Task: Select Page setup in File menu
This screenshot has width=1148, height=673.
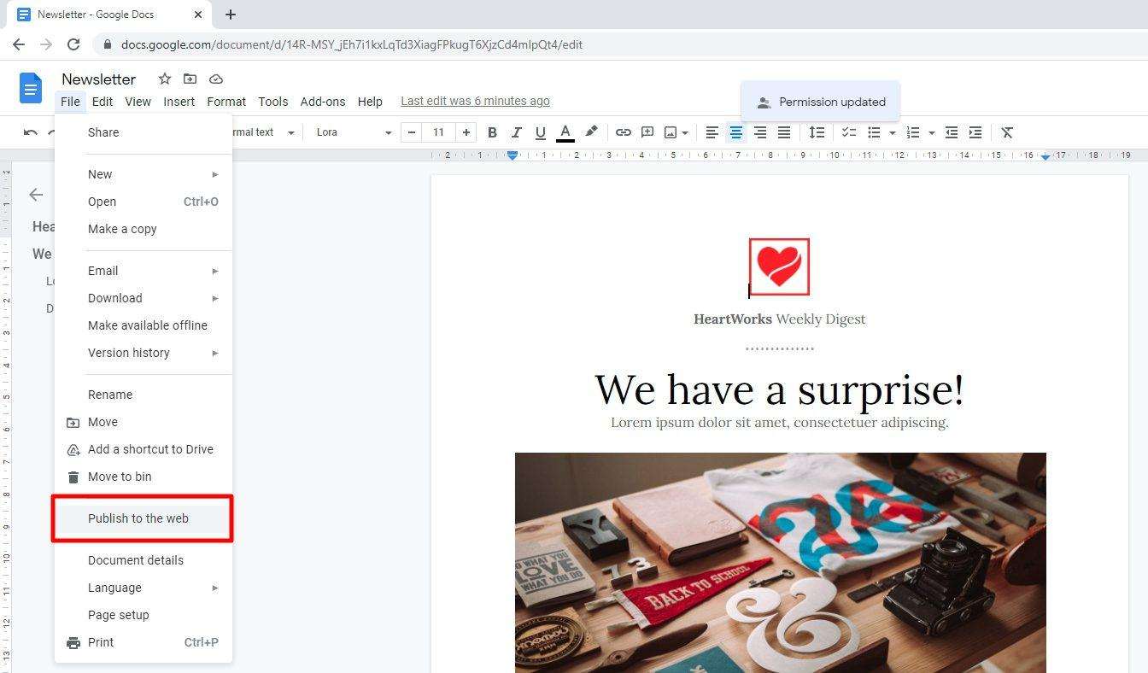Action: 143,615
